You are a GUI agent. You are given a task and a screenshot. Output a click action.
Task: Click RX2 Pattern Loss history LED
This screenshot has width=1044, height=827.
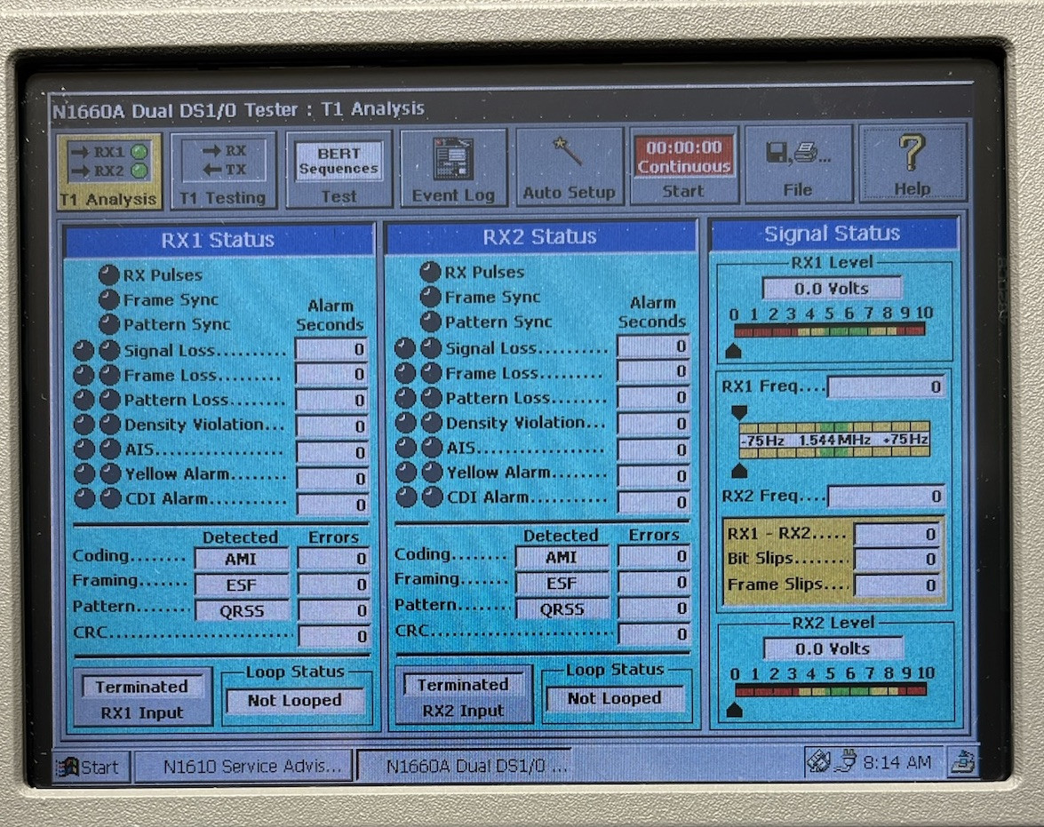pyautogui.click(x=405, y=398)
